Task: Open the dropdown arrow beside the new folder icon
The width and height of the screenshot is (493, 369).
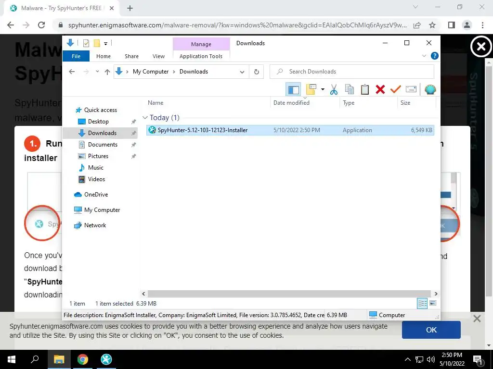Action: point(323,89)
